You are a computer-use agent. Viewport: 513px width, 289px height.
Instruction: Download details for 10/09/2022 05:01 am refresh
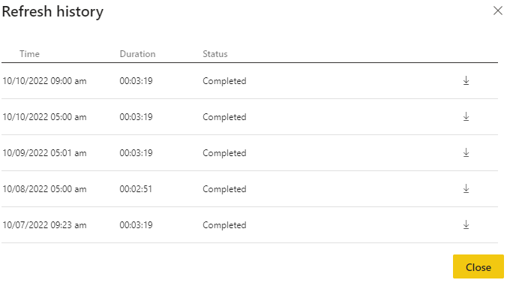point(466,152)
